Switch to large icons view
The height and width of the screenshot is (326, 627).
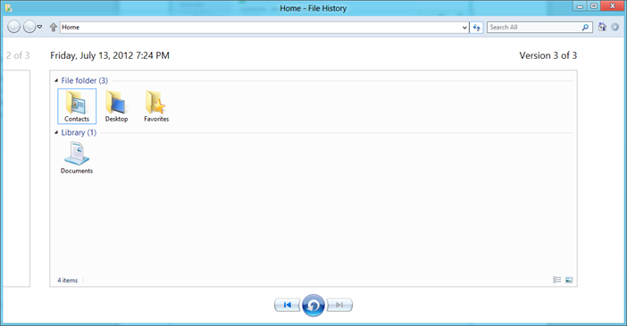click(569, 280)
